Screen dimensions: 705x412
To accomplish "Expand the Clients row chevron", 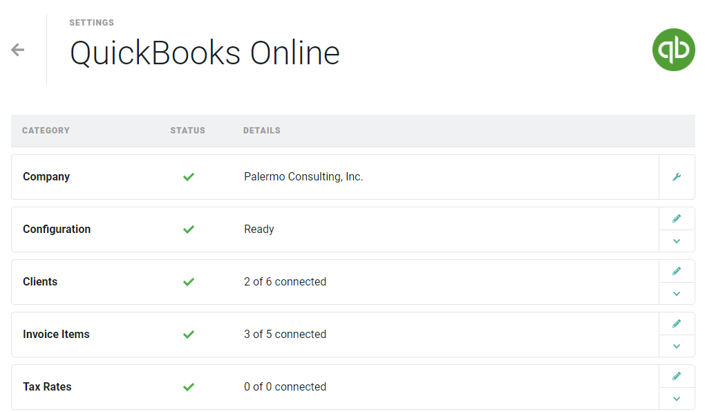I will [677, 294].
